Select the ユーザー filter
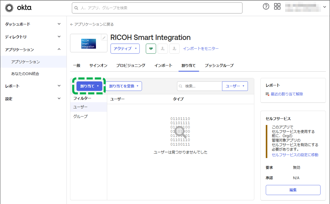330x204 pixels. [89, 107]
